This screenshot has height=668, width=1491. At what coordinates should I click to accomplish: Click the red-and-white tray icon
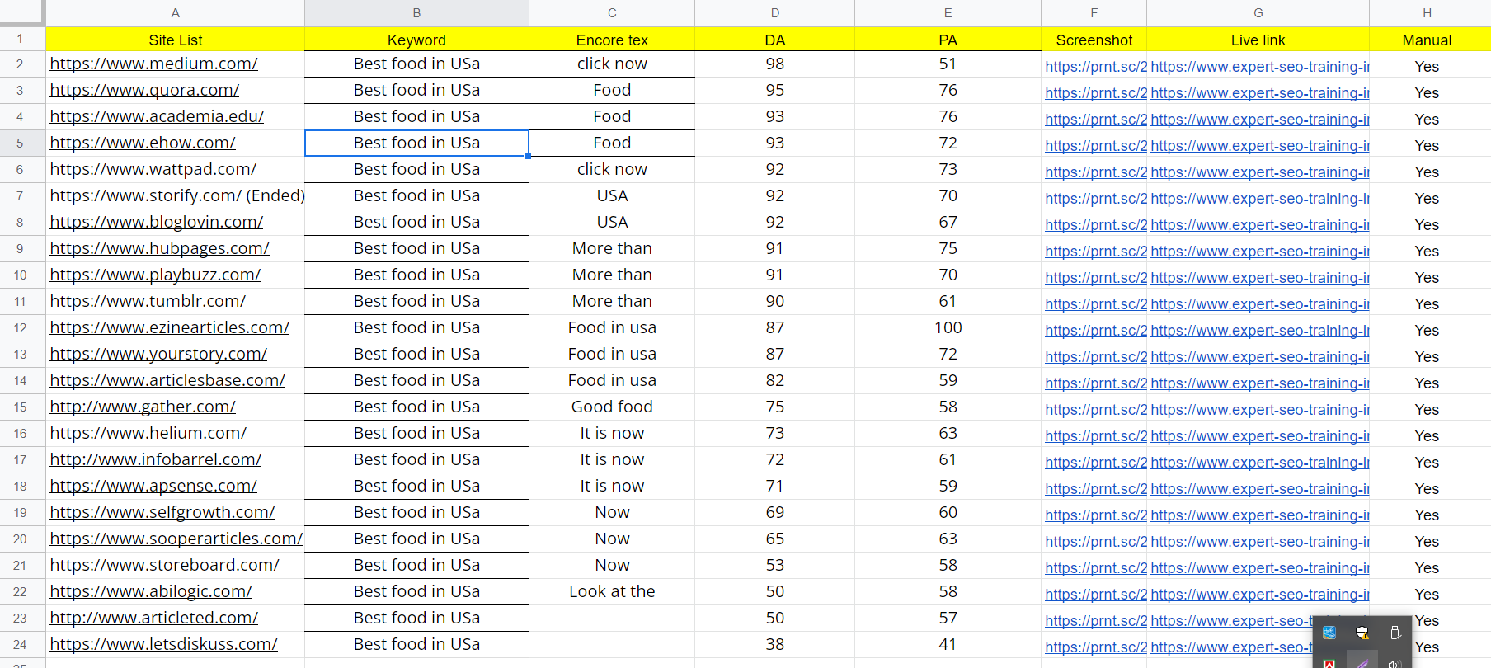pos(1329,663)
